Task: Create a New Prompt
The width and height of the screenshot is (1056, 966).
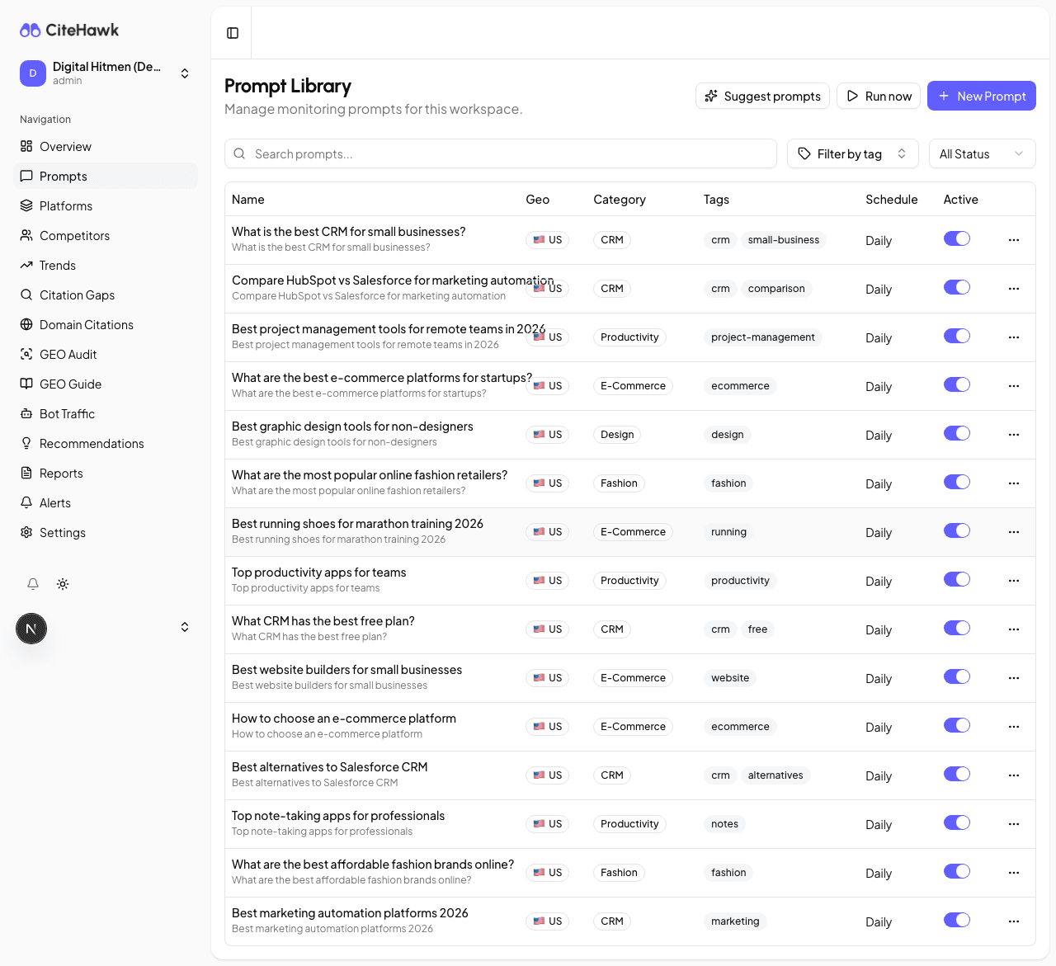Action: 982,96
